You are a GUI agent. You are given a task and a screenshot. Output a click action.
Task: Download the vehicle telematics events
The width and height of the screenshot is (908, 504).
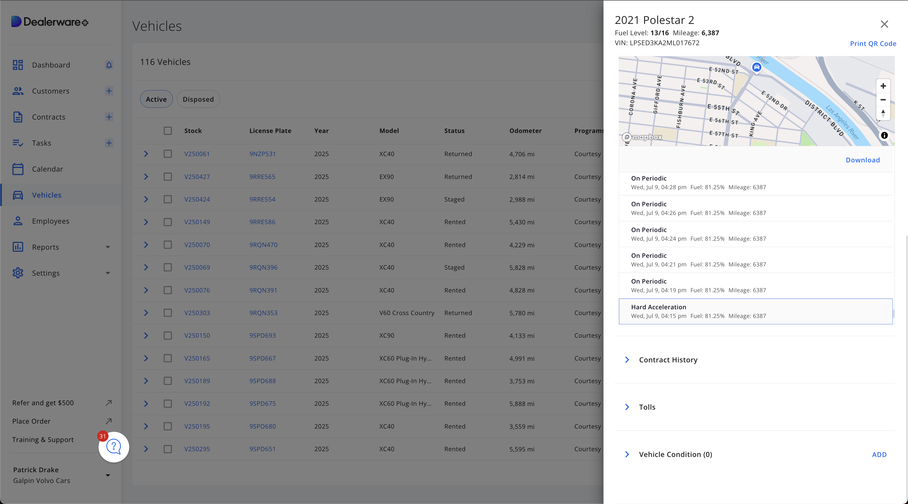coord(863,160)
